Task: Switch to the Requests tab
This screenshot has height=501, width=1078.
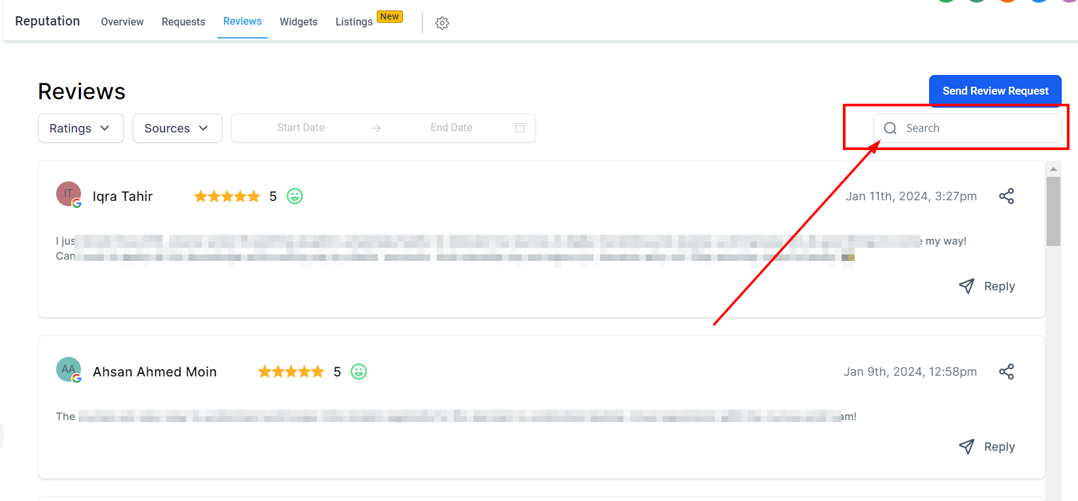Action: [183, 22]
